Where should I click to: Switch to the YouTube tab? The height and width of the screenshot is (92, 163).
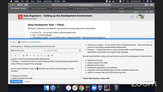[121, 8]
